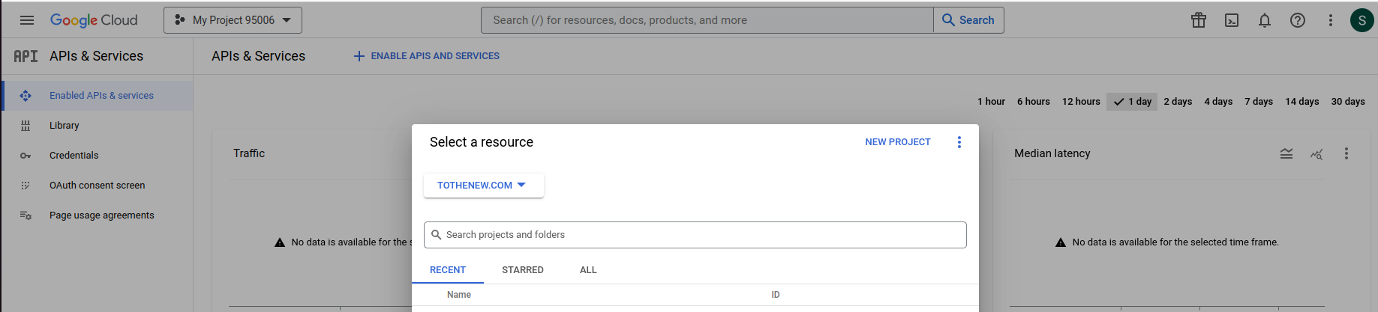Click the OAuth consent screen icon
Viewport: 1378px width, 312px height.
coord(26,186)
